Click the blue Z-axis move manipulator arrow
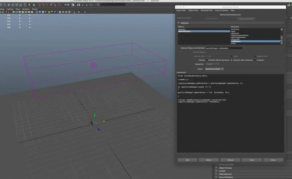The image size is (292, 179). [98, 129]
